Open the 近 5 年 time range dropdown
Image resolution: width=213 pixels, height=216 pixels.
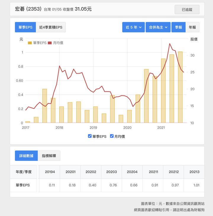tap(133, 27)
